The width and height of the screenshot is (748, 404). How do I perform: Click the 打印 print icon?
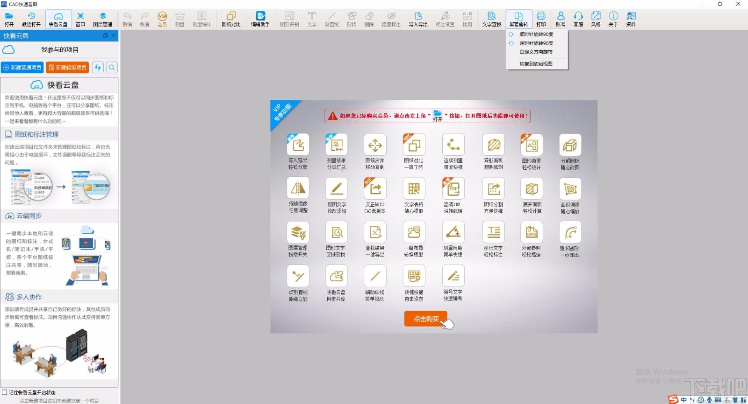[x=541, y=19]
